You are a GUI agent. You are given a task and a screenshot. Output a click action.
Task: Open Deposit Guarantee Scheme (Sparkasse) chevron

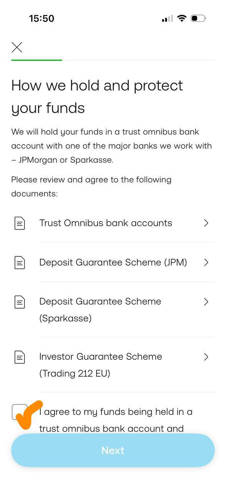206,302
